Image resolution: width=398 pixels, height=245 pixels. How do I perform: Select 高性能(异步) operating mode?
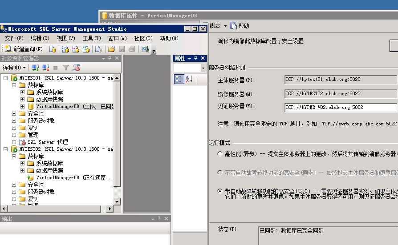pyautogui.click(x=220, y=154)
